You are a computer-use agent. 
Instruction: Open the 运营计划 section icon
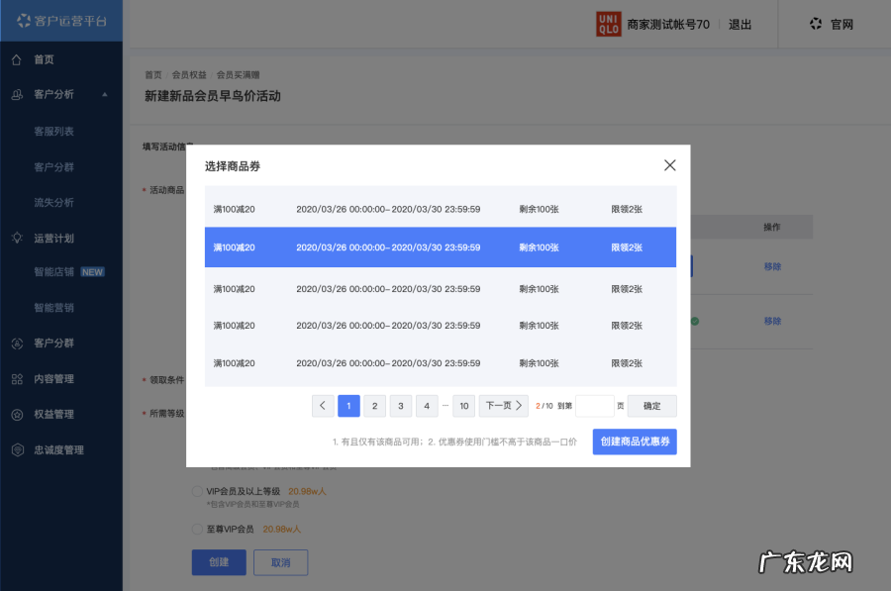(x=17, y=238)
